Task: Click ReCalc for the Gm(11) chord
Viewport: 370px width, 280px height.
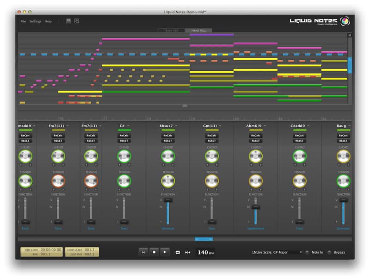Action: (x=212, y=136)
